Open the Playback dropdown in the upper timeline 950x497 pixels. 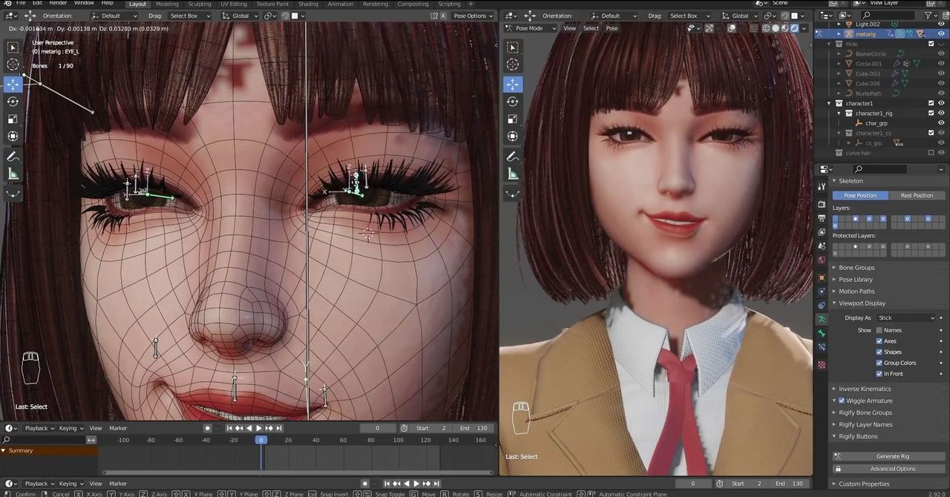[x=38, y=428]
